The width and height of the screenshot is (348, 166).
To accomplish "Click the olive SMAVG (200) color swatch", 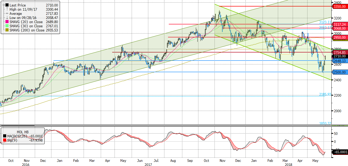I will (7, 30).
